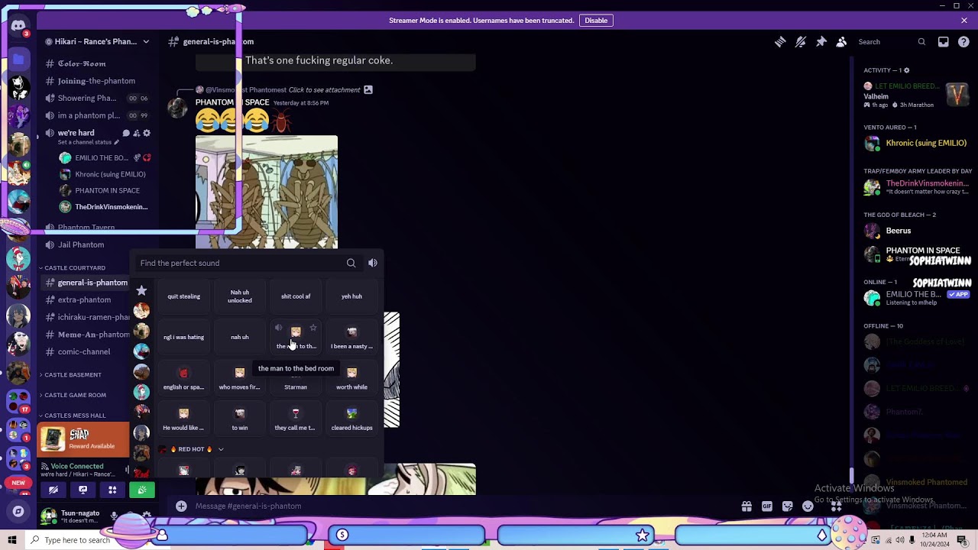The width and height of the screenshot is (978, 550).
Task: Open the Windows Start menu
Action: [12, 540]
